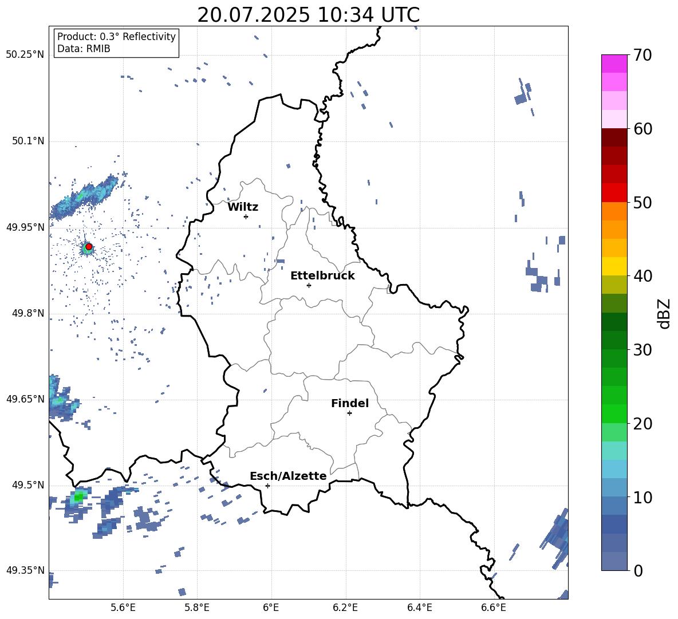Click the Ettelbruck label
This screenshot has height=619, width=678.
(322, 276)
